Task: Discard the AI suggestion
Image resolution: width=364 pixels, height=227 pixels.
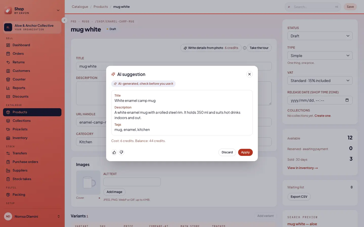Action: click(x=227, y=152)
